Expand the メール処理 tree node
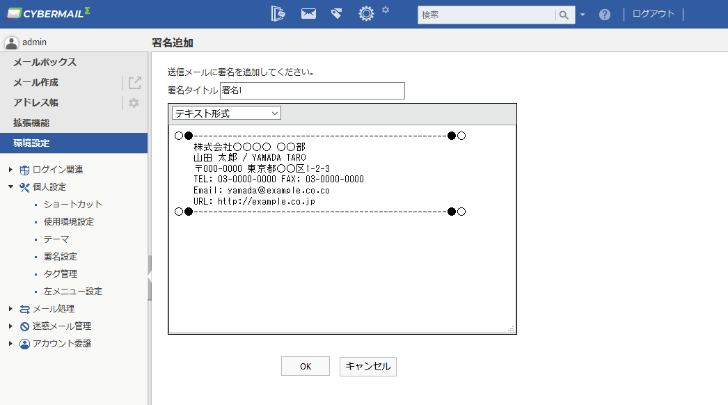 pos(10,308)
